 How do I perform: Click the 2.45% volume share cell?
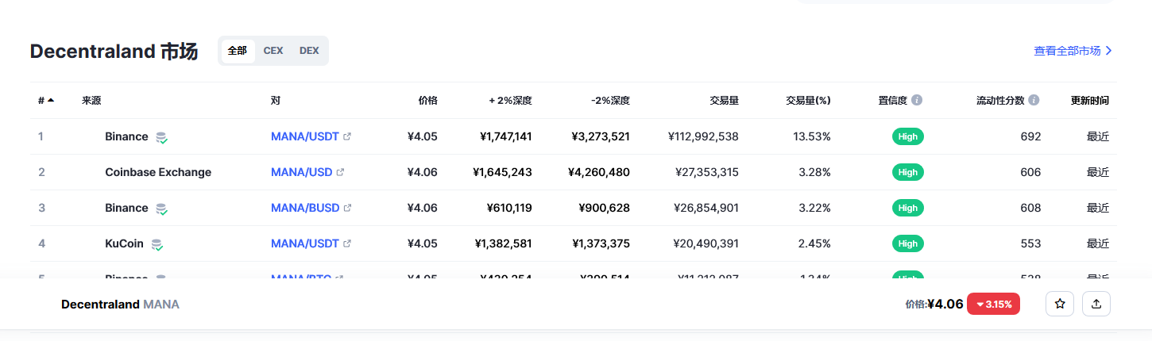[815, 243]
